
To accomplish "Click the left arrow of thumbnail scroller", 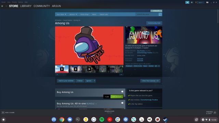I will [x=57, y=74].
